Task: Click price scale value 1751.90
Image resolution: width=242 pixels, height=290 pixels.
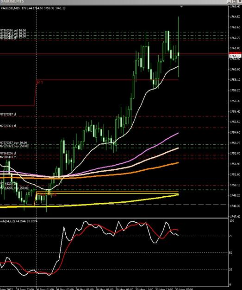Action: (235, 164)
